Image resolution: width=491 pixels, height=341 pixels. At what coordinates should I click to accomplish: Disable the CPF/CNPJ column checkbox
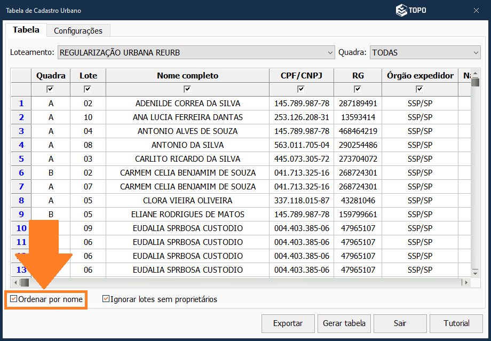301,89
